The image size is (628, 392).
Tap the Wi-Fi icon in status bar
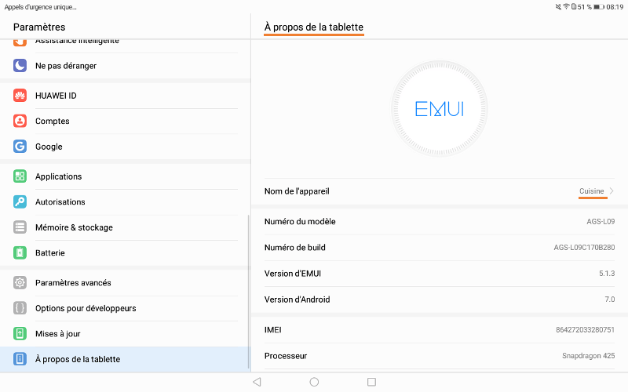(566, 6)
